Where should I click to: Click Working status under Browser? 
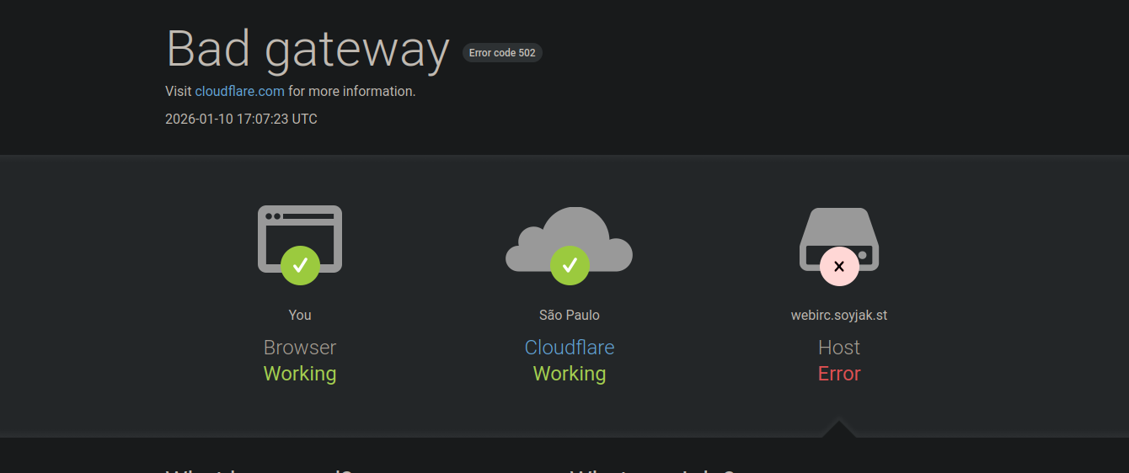point(300,374)
